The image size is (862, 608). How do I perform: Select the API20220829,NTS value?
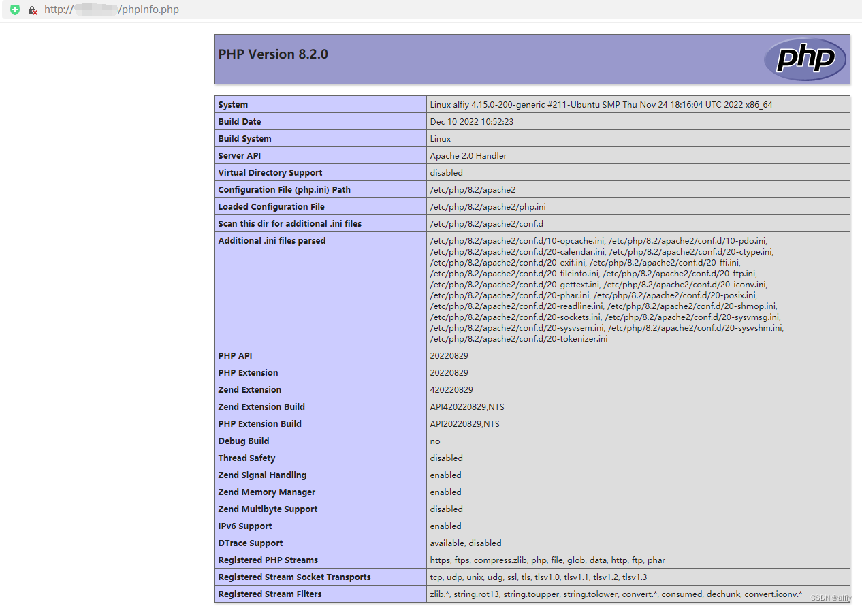(465, 424)
